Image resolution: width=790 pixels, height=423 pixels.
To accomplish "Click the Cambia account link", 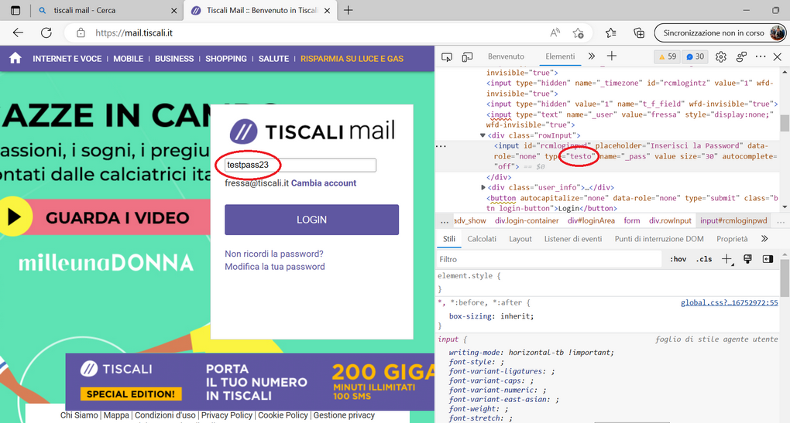I will [324, 183].
